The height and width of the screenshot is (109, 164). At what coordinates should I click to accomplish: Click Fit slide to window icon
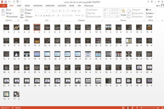point(162,108)
